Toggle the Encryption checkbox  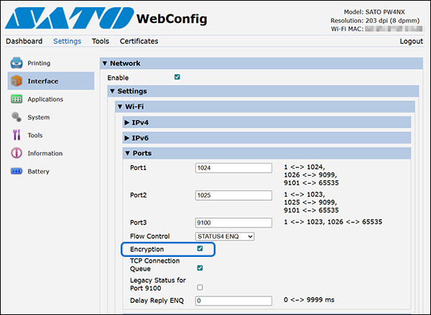click(x=200, y=248)
